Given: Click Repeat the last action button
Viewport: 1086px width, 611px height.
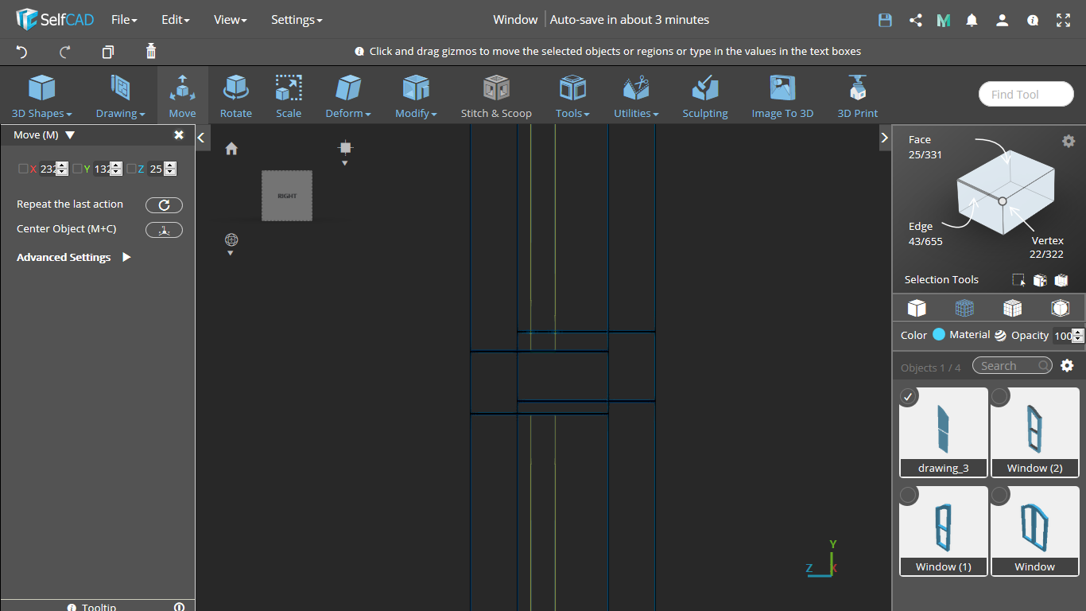Looking at the screenshot, I should (x=164, y=205).
